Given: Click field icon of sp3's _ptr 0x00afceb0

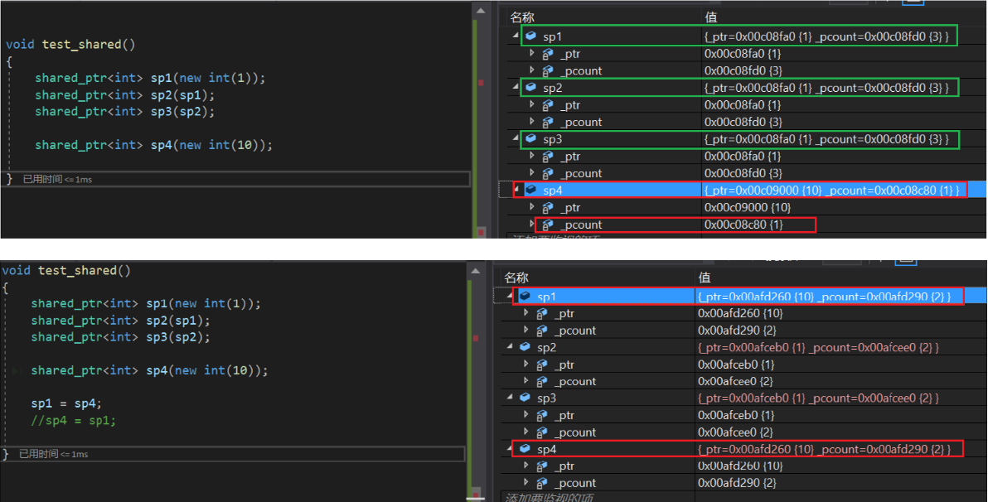Looking at the screenshot, I should point(541,415).
